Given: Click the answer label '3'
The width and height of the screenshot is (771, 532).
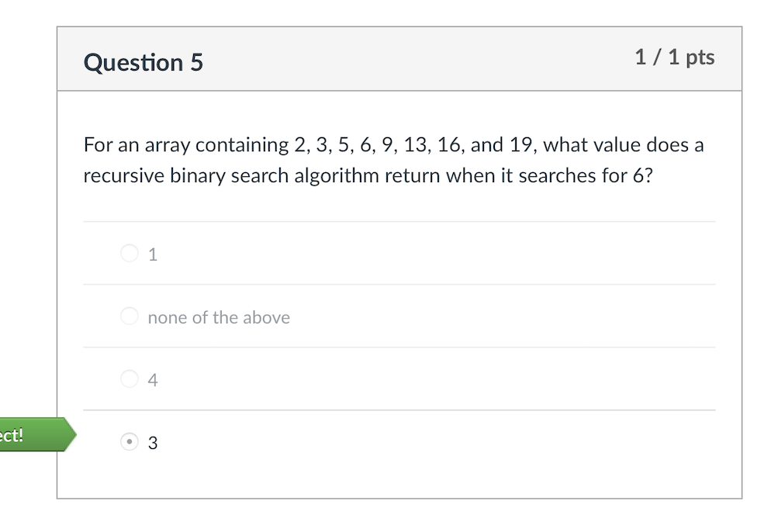Looking at the screenshot, I should point(153,442).
